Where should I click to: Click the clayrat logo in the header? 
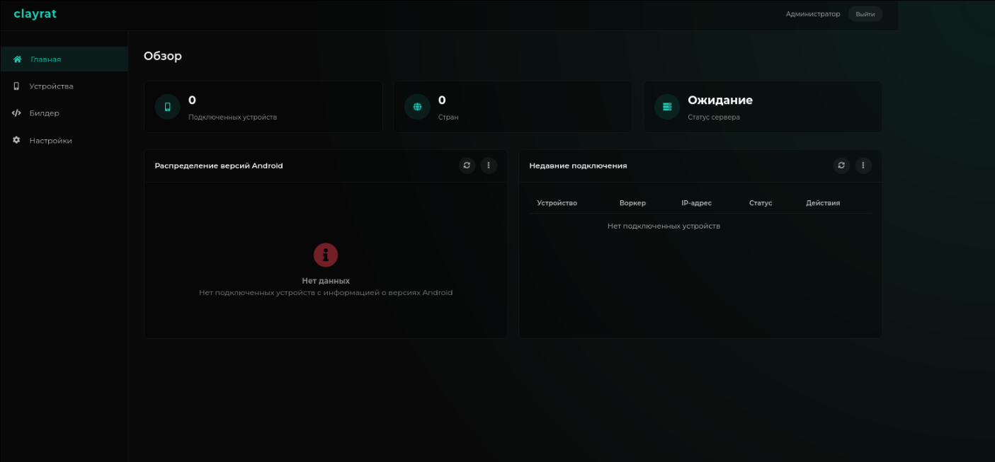(x=35, y=14)
